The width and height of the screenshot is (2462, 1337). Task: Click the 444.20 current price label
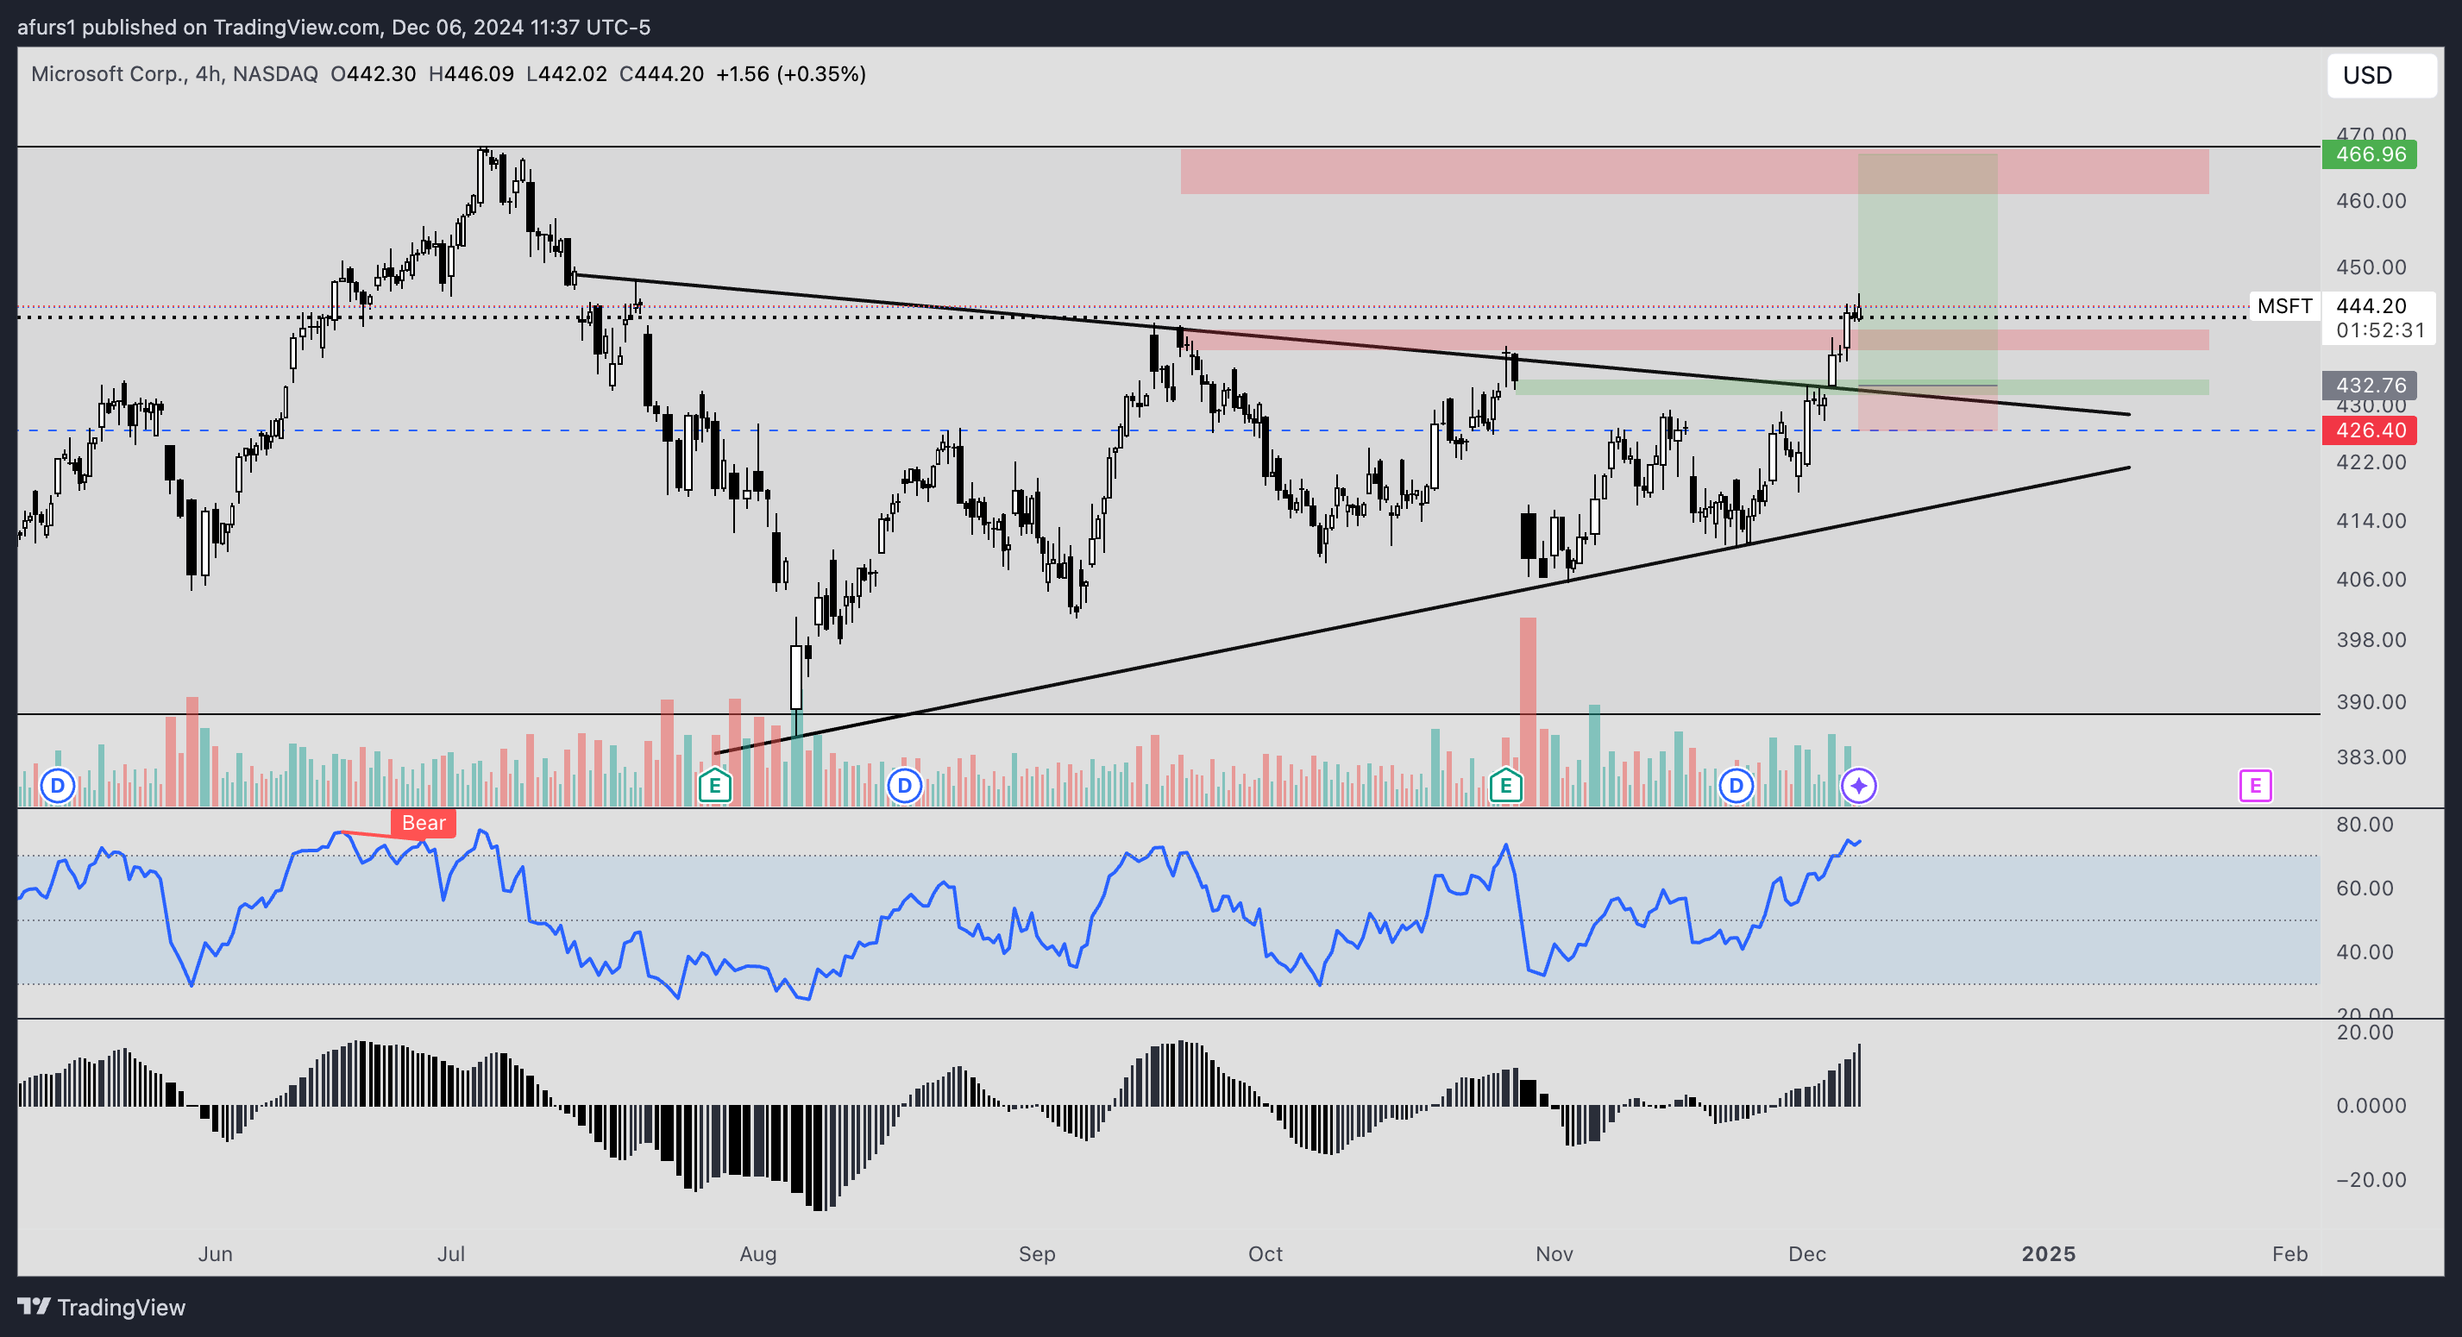tap(2371, 306)
